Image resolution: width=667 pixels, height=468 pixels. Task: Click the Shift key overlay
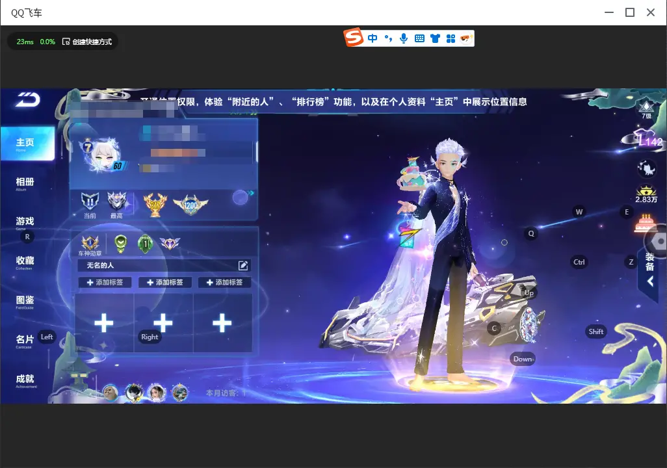(x=596, y=331)
